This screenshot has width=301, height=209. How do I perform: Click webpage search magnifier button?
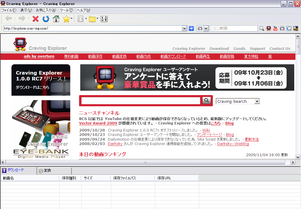point(206,100)
